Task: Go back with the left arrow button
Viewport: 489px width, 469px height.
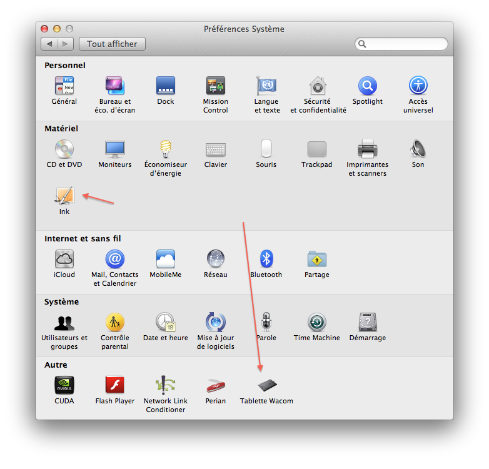Action: point(49,44)
